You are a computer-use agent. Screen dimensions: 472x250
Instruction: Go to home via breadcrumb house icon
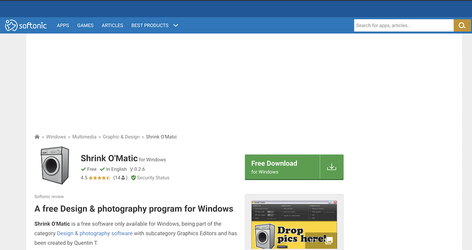[x=37, y=137]
